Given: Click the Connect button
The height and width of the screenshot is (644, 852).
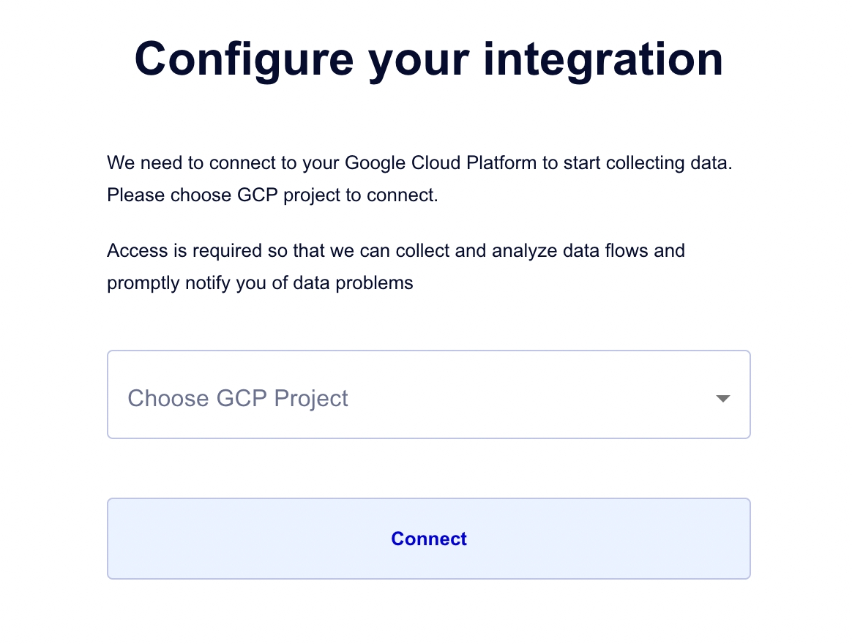Looking at the screenshot, I should [x=428, y=539].
